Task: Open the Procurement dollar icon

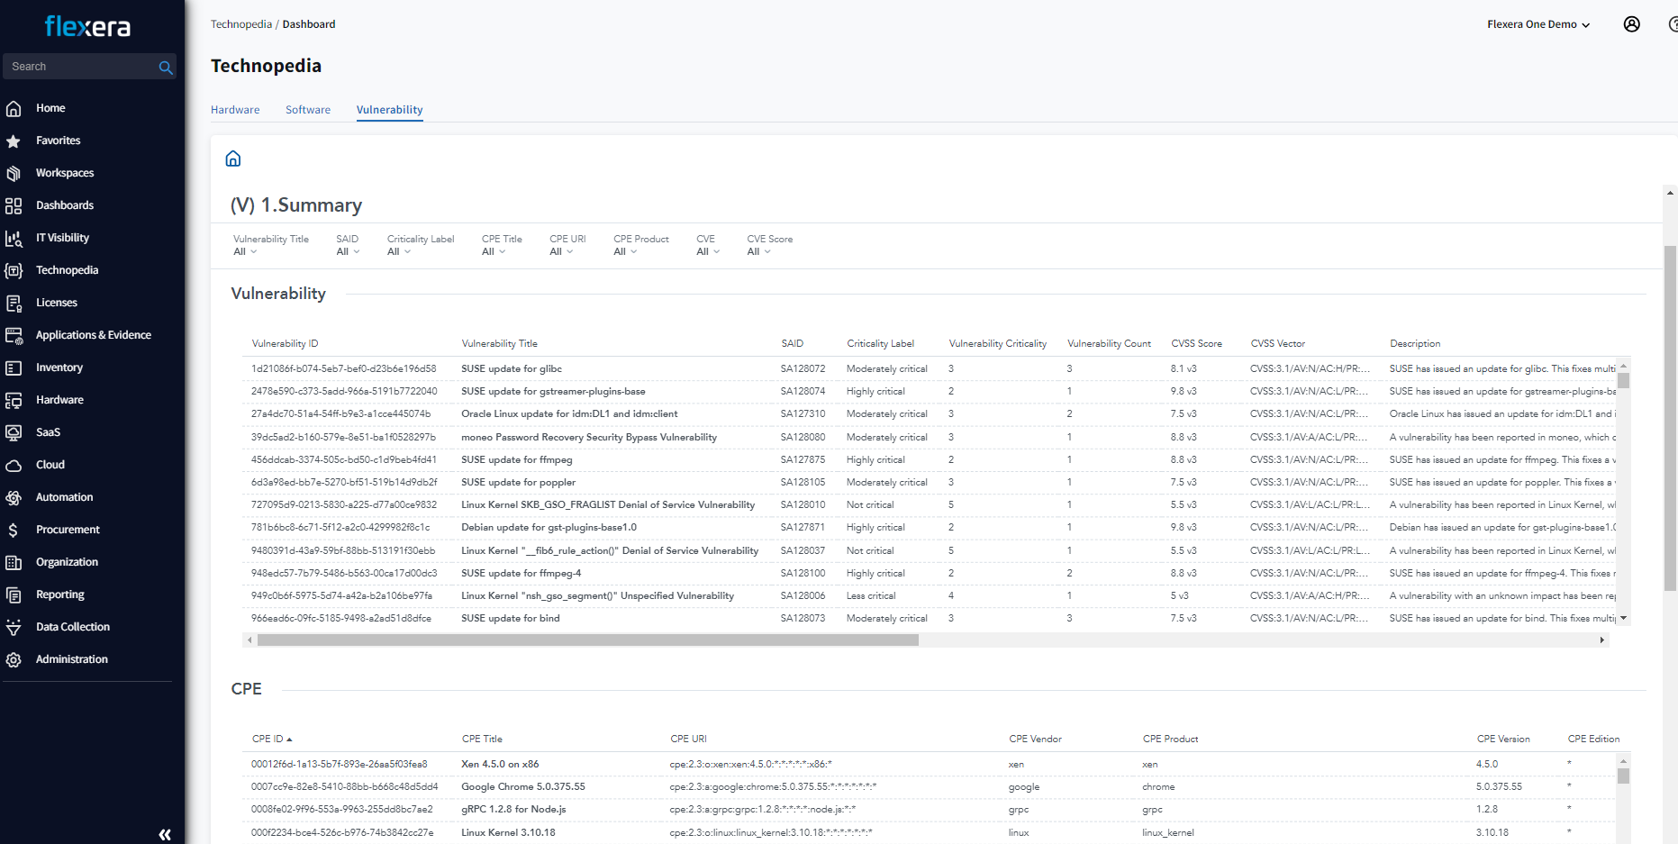Action: 14,530
